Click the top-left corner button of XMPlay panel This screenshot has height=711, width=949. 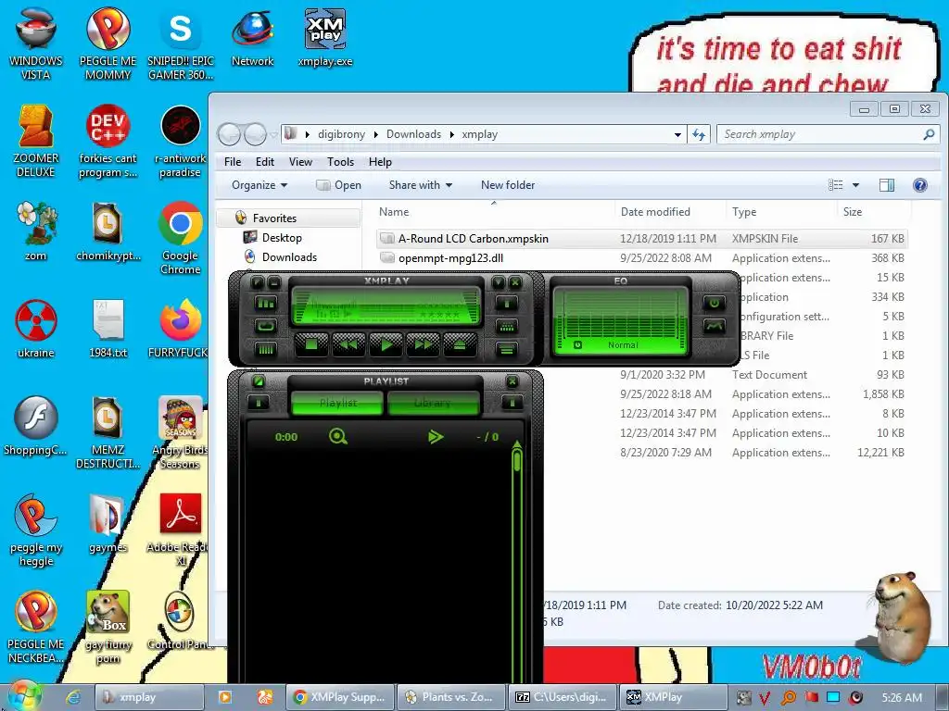[258, 281]
